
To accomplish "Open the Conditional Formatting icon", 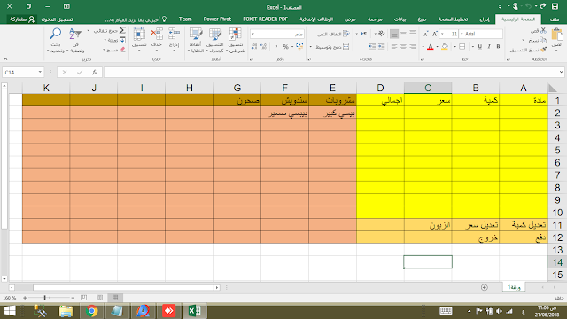I will tap(235, 35).
